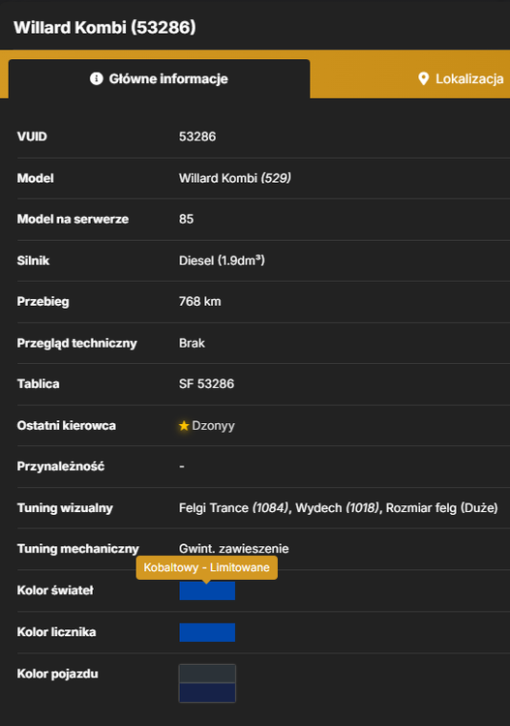This screenshot has height=726, width=510.
Task: Click the info icon beside Główne informacje
Action: click(96, 78)
